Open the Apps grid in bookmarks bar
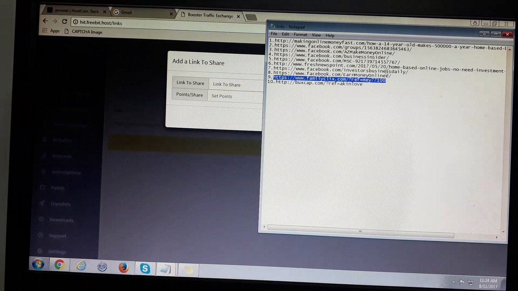 point(45,31)
